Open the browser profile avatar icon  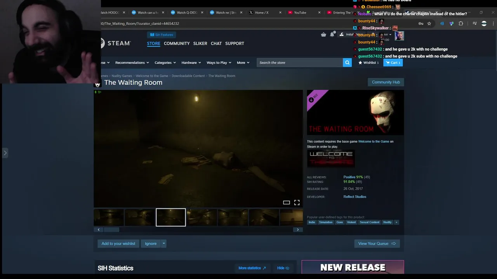[484, 24]
